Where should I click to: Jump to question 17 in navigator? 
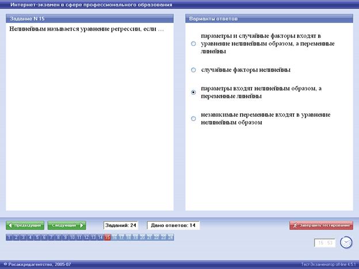click(x=121, y=237)
